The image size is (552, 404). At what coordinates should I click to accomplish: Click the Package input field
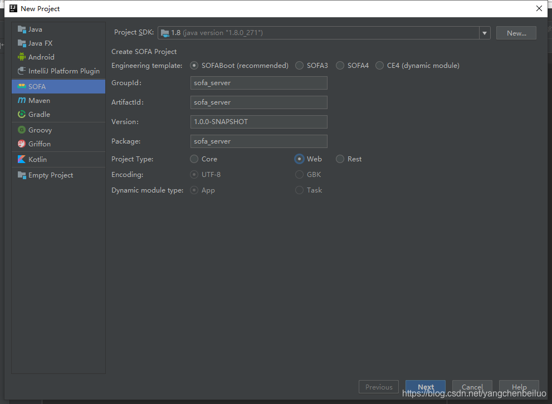(x=259, y=141)
